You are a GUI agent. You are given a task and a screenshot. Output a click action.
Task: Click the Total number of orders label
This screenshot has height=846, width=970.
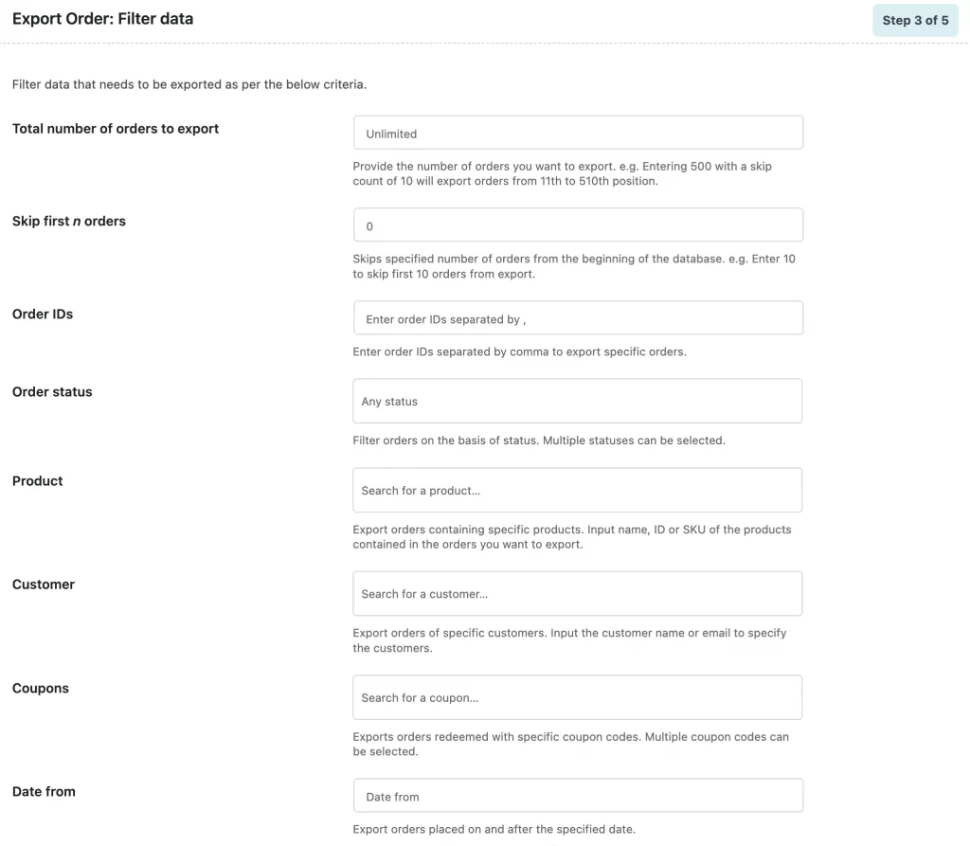click(116, 129)
